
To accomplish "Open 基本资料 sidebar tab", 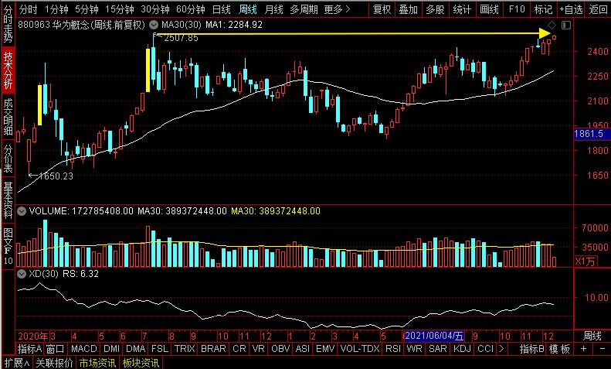I will 8,200.
